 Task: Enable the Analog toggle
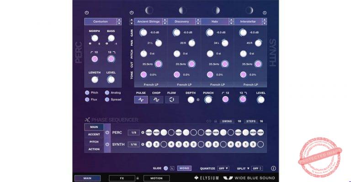click(x=107, y=93)
